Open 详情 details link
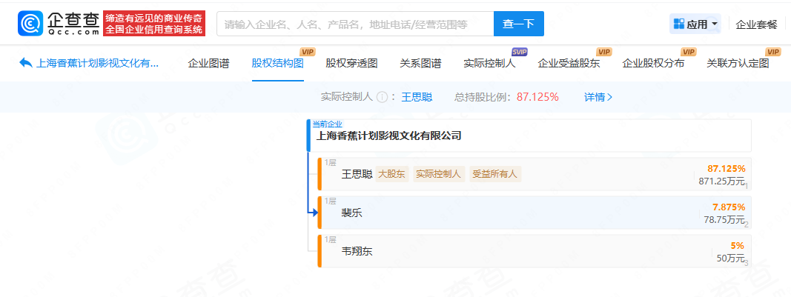Viewport: 791px width, 297px height. pyautogui.click(x=598, y=97)
